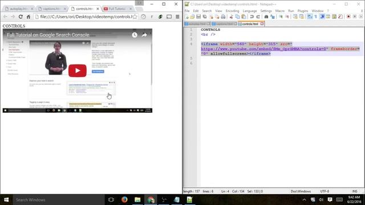Open the File menu in Notepad++
This screenshot has width=365, height=205.
pos(187,11)
